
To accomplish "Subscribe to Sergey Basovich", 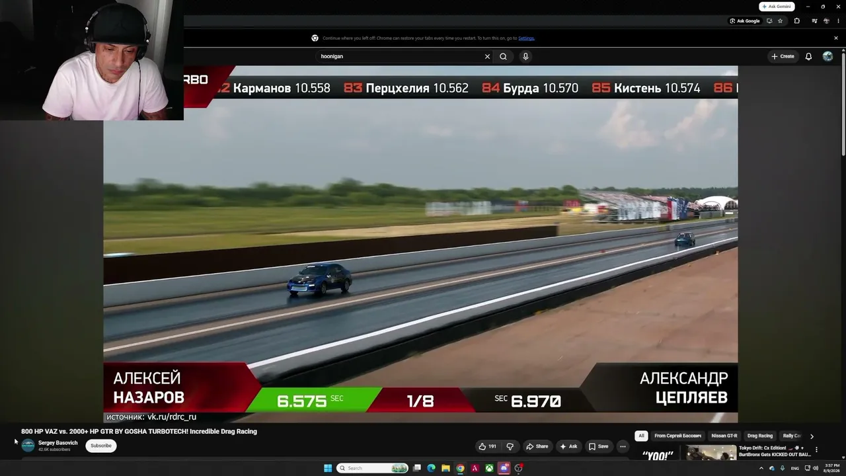I will [101, 446].
